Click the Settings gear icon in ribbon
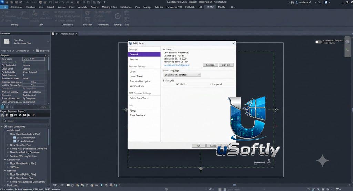Screen dimensions: 353x191 [x=118, y=16]
